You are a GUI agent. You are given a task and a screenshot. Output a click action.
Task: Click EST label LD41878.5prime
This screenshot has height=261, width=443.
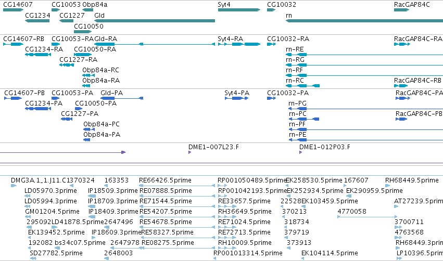(x=78, y=222)
